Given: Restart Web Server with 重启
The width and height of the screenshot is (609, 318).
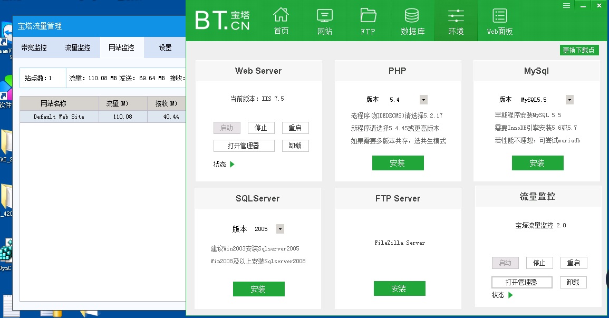Looking at the screenshot, I should (x=295, y=128).
